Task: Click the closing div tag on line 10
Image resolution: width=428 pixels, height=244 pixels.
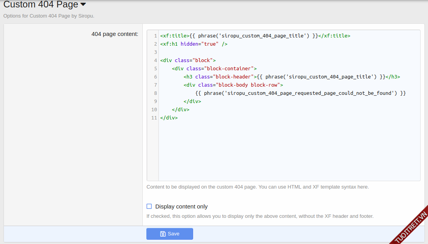Action: click(180, 110)
